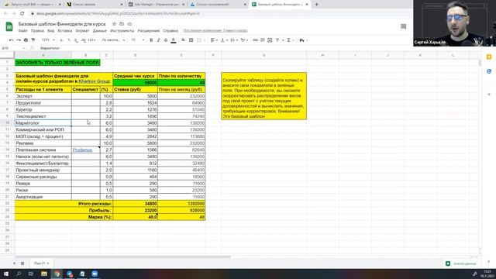The height and width of the screenshot is (279, 496).
Task: Pick the text color tool
Action: (174, 40)
